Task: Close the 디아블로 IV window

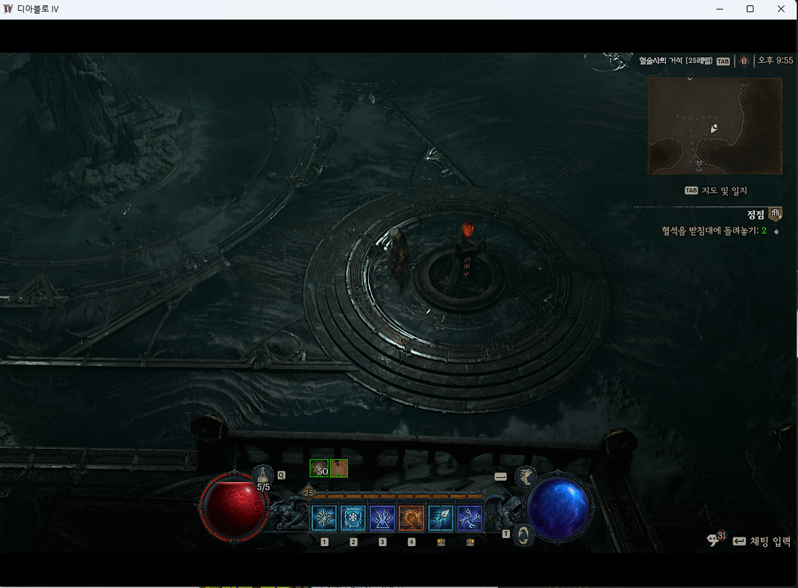Action: tap(781, 9)
